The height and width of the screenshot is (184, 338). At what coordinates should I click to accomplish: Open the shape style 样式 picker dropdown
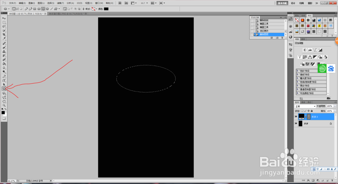96,9
